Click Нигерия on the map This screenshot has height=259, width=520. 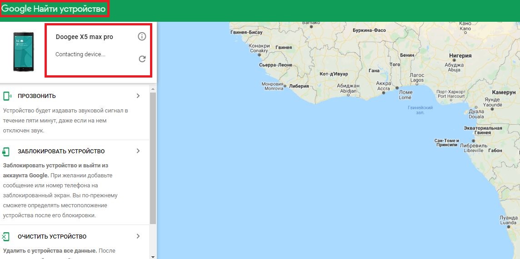tap(460, 55)
